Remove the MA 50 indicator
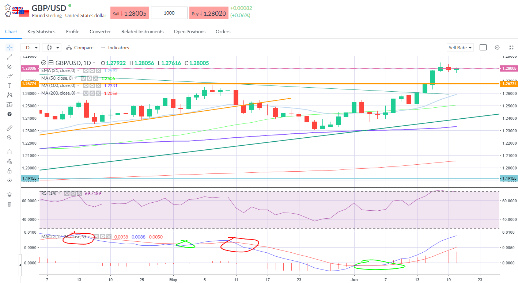Image resolution: width=518 pixels, height=283 pixels. coord(96,78)
